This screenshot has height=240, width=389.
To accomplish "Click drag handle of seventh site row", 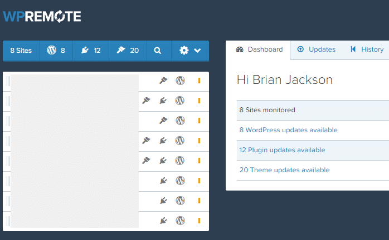I will click(x=8, y=201).
